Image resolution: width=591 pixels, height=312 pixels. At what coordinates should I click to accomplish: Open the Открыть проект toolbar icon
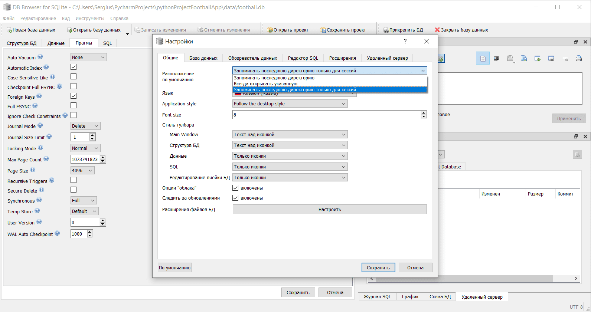coord(270,30)
